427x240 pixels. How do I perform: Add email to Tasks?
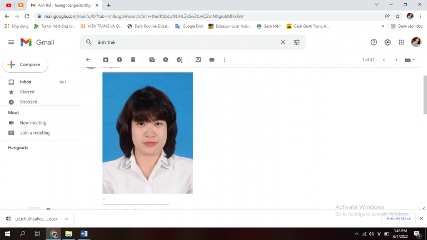pos(179,59)
